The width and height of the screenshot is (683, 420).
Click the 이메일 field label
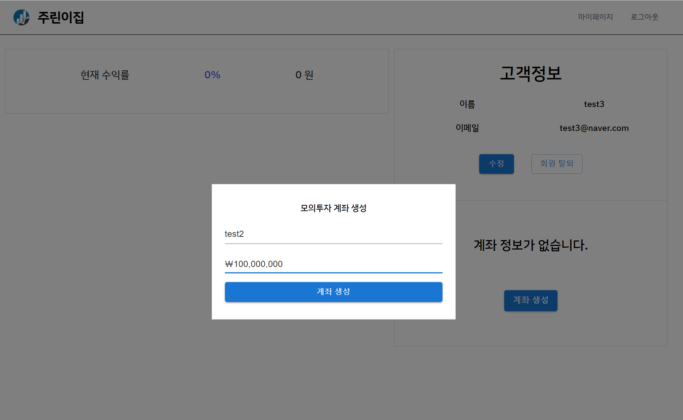[467, 128]
